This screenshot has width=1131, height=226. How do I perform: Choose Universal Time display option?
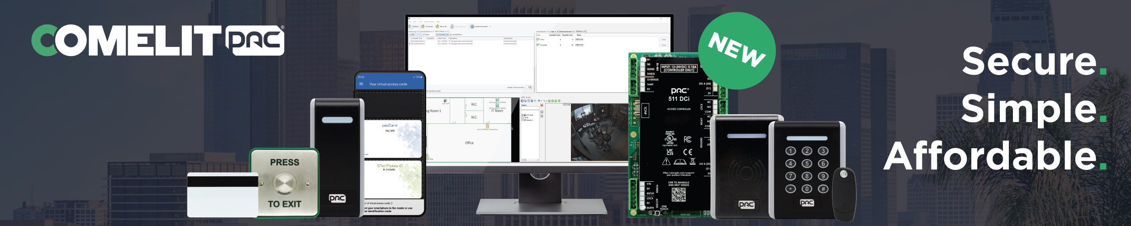point(456,35)
